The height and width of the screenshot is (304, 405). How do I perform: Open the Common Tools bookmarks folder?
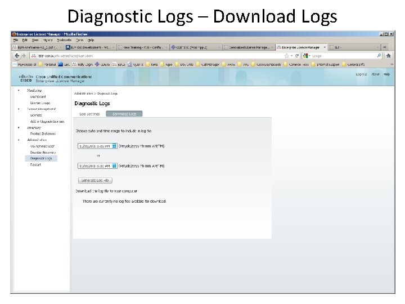click(296, 64)
